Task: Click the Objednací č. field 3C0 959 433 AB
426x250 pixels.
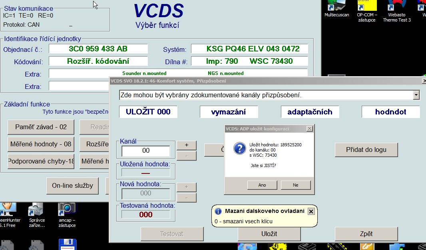Action: pos(98,49)
